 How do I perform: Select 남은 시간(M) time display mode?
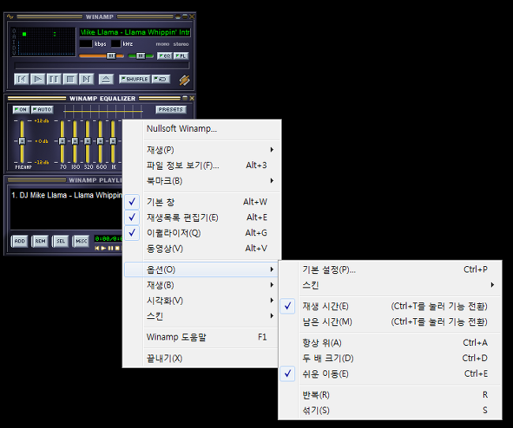pyautogui.click(x=391, y=322)
